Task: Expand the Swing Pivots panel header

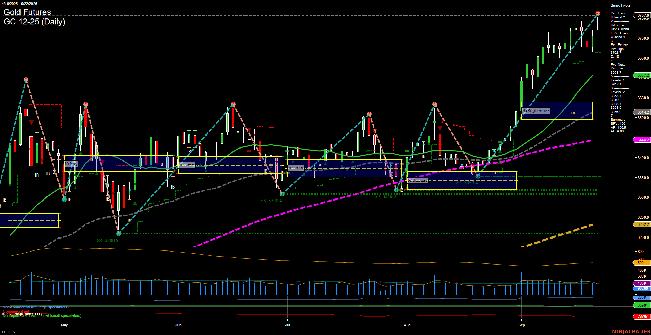Action: tap(620, 5)
